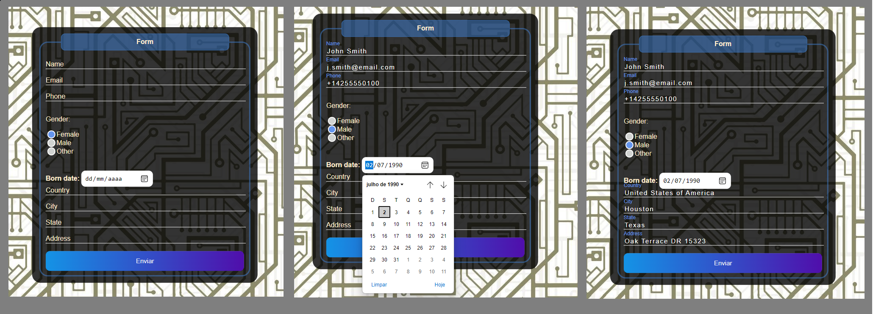Click email field in right form
This screenshot has width=873, height=314.
723,83
